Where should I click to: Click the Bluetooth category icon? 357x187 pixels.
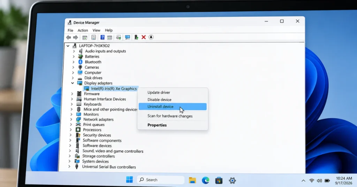(x=80, y=62)
